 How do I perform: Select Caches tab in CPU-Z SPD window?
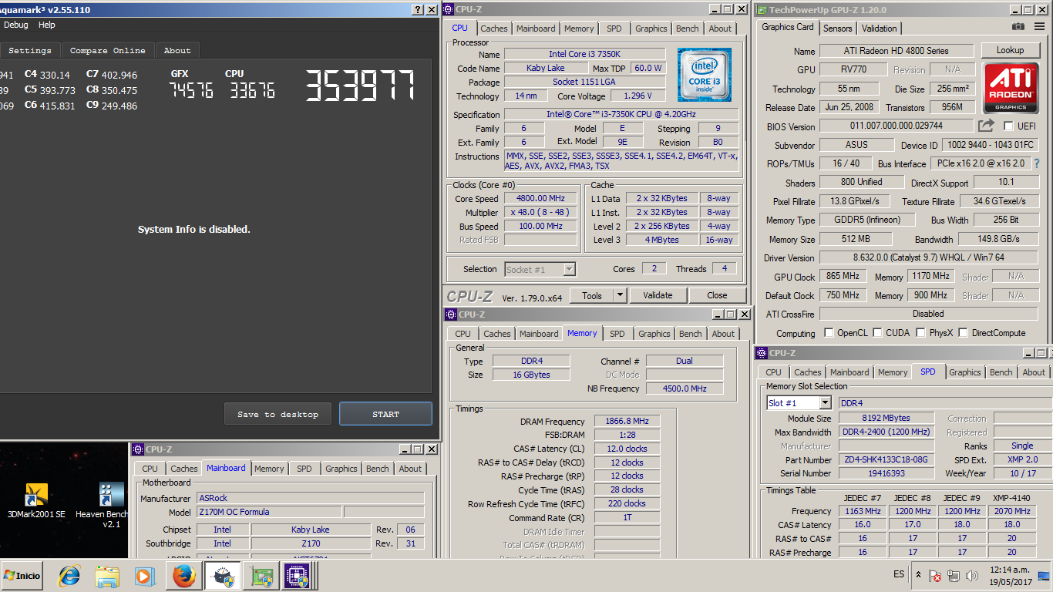coord(807,372)
